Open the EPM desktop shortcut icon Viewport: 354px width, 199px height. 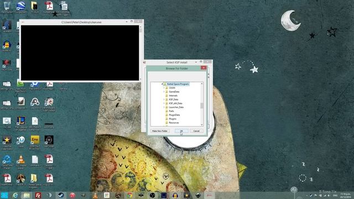point(35,142)
